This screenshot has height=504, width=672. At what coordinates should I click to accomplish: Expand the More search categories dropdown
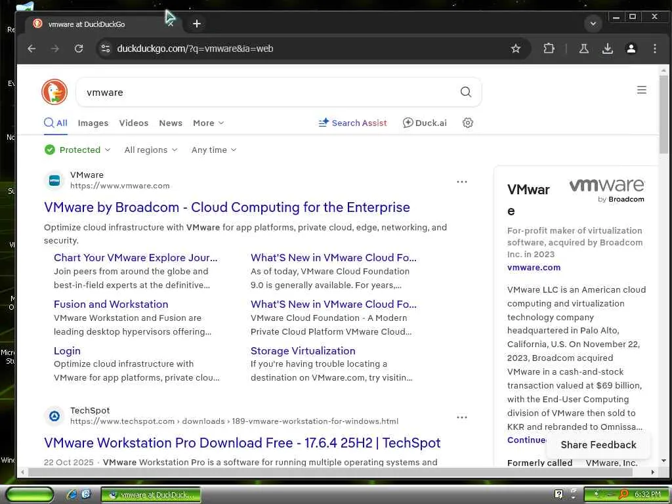[x=208, y=123]
